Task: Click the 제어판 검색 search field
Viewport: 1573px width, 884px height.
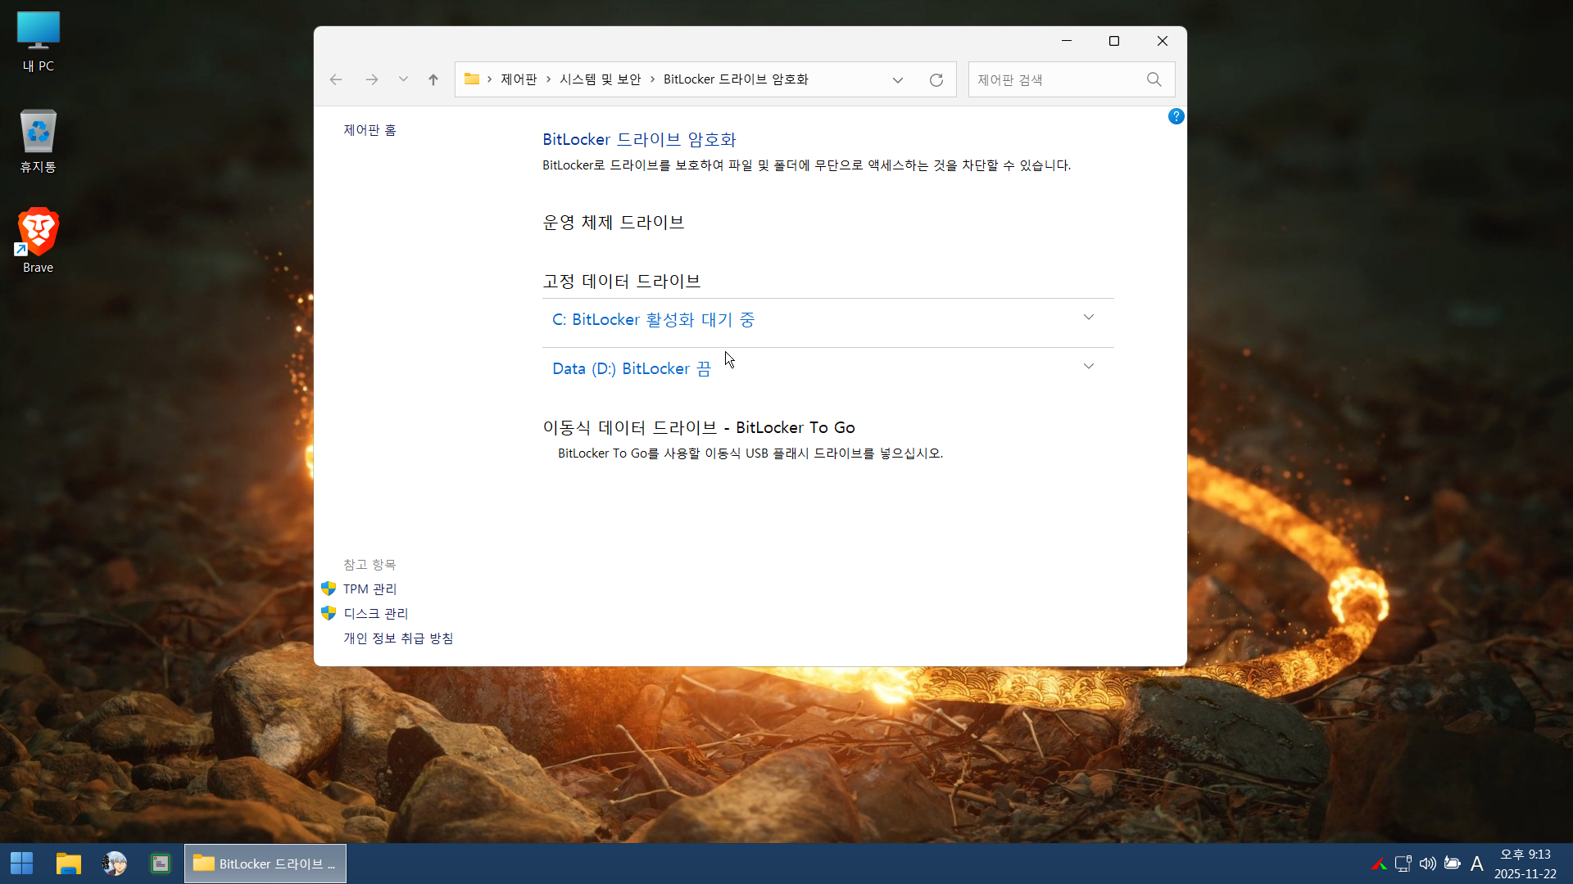Action: (x=1057, y=79)
